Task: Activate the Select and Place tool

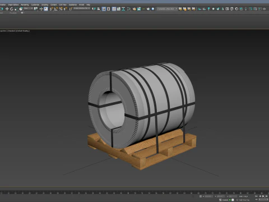Action: [21, 9]
